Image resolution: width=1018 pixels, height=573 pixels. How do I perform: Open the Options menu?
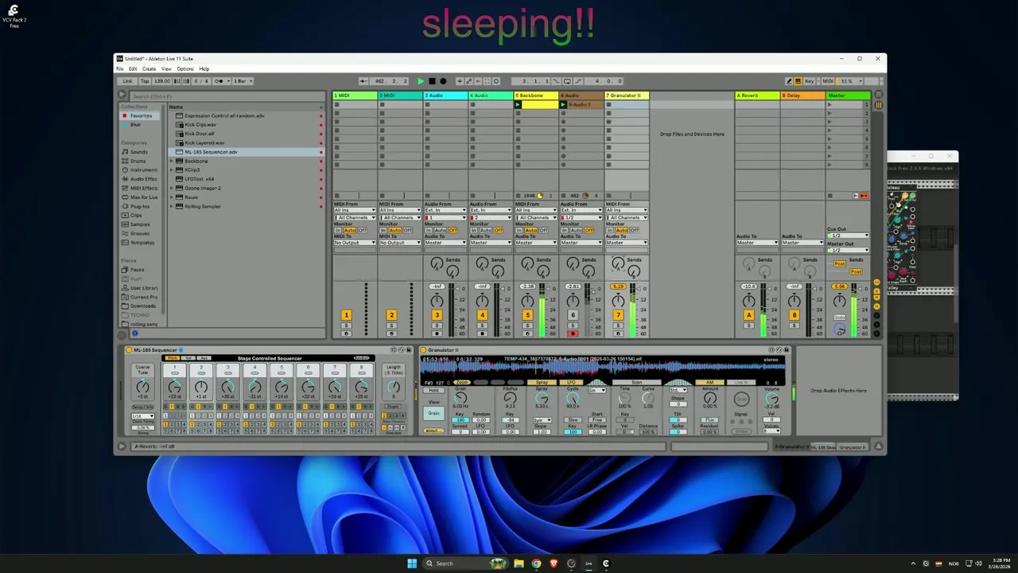pyautogui.click(x=185, y=69)
